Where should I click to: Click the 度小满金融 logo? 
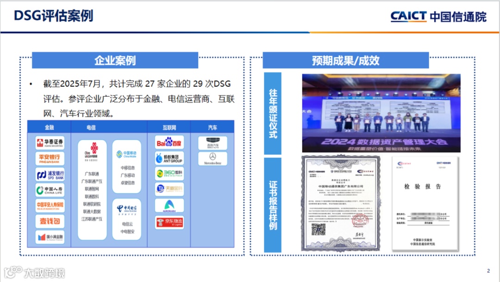(x=50, y=237)
